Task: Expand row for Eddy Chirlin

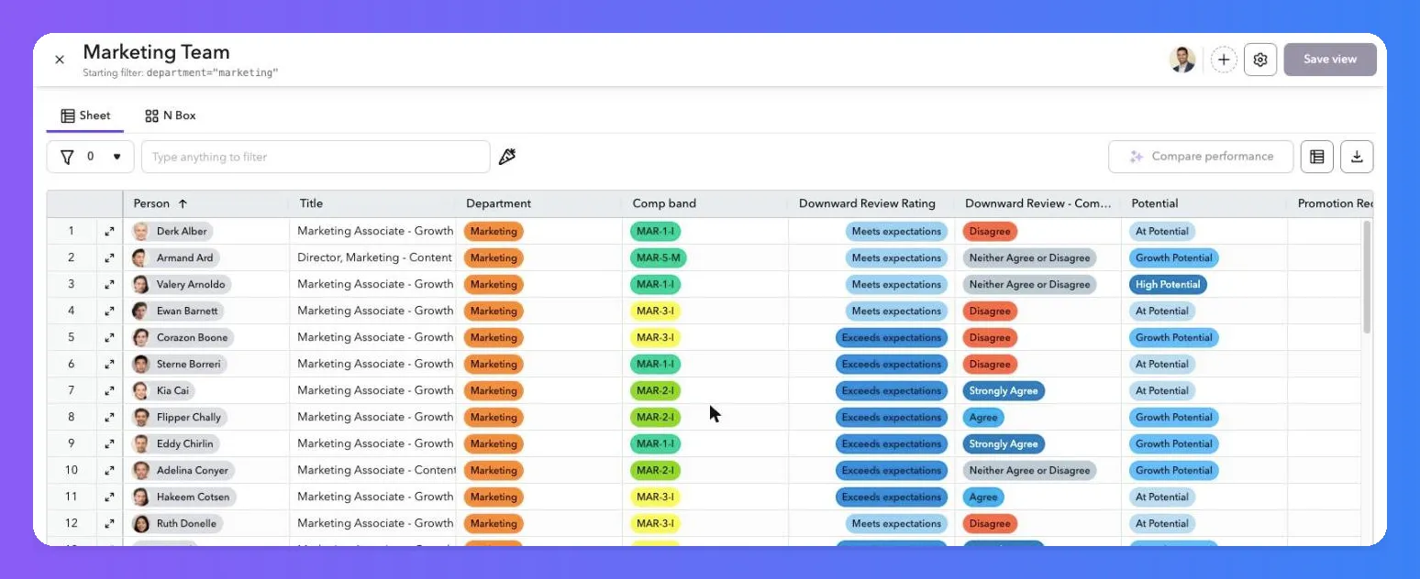Action: (109, 444)
